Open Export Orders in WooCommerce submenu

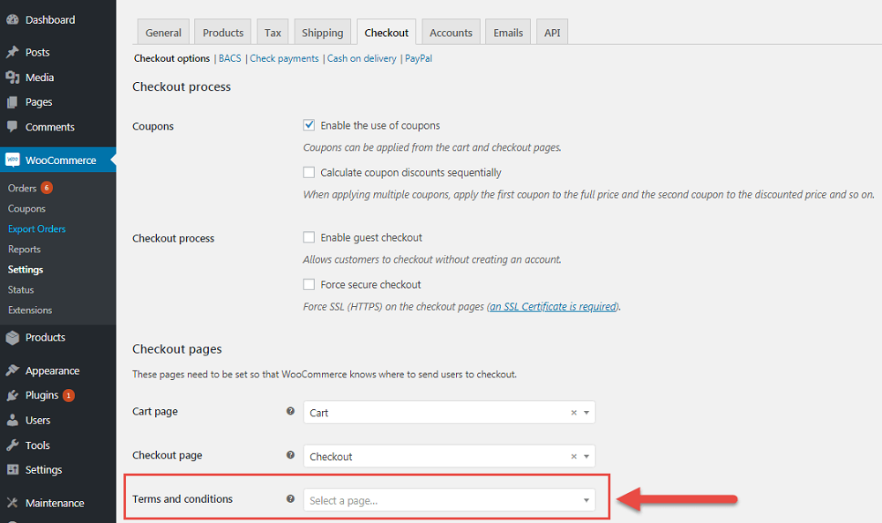pyautogui.click(x=37, y=229)
